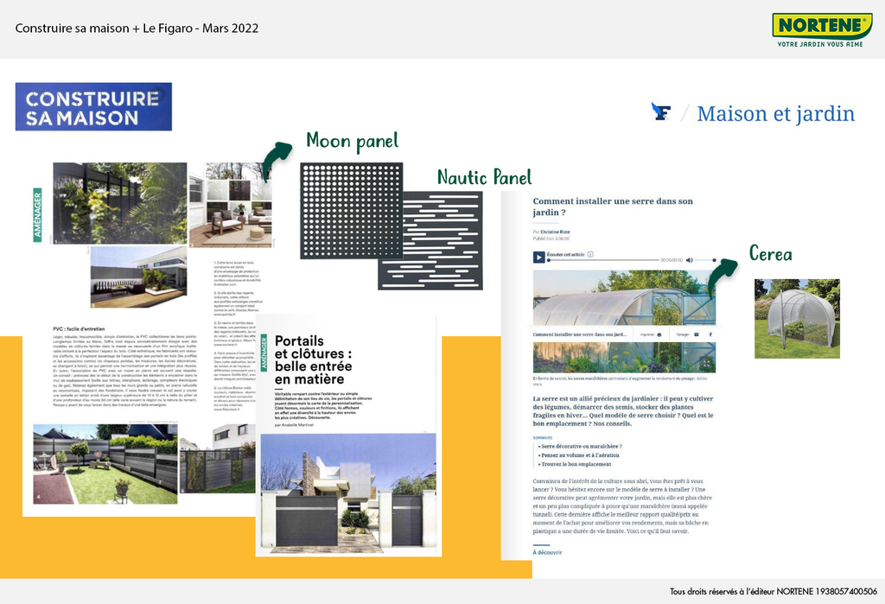Adjust the audio volume slider
The height and width of the screenshot is (604, 885).
[705, 260]
